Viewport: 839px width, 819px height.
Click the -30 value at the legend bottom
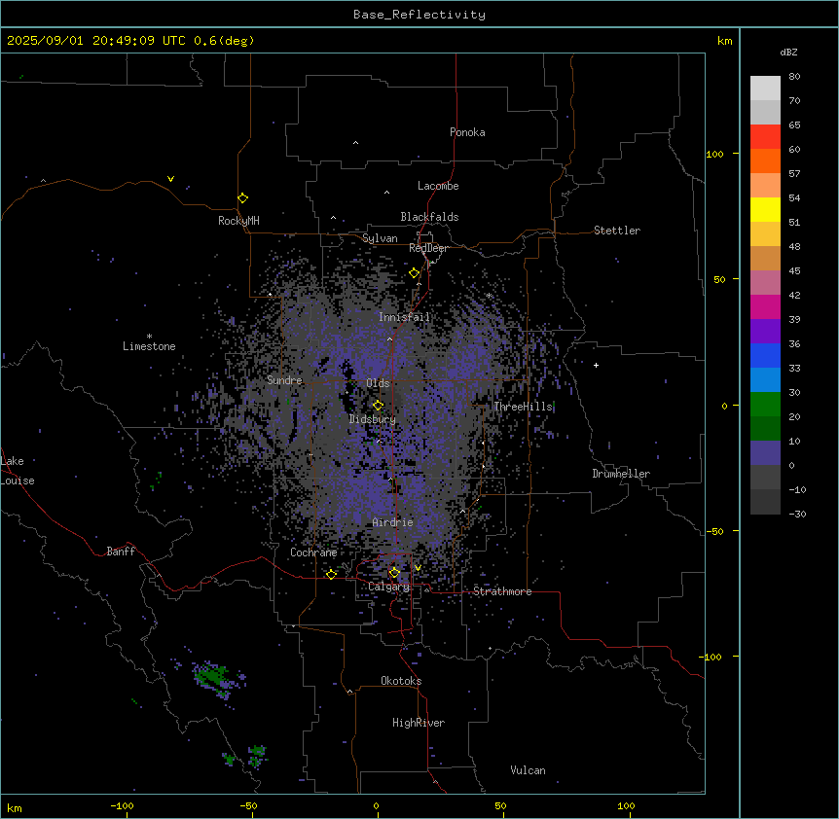797,515
